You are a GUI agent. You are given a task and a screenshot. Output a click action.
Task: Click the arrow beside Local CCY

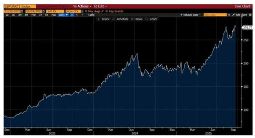coord(82,11)
